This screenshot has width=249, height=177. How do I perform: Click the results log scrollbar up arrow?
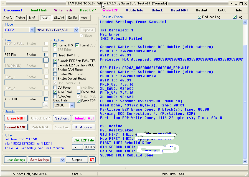click(245, 22)
